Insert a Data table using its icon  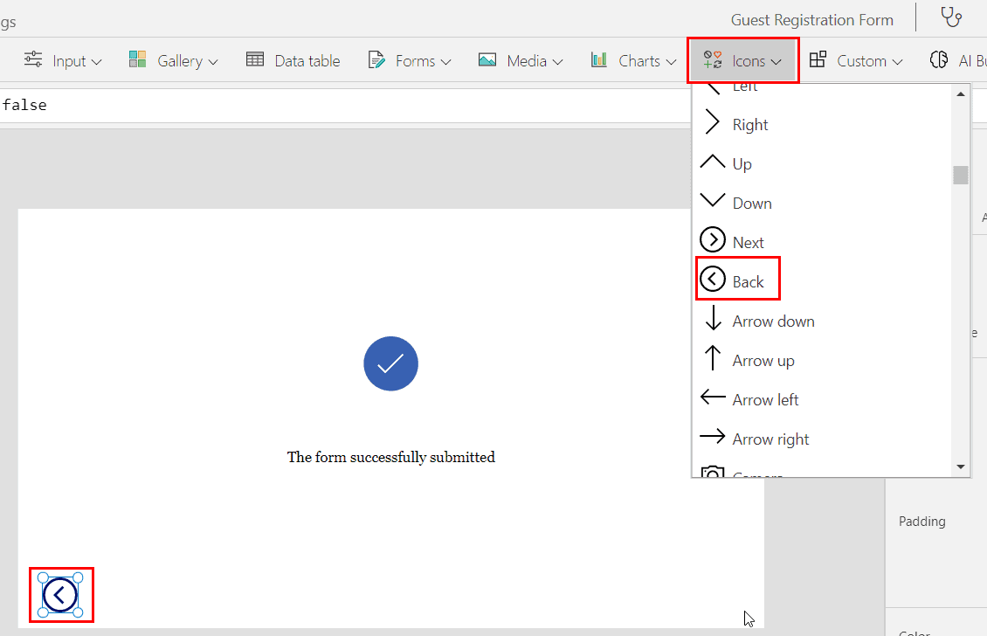tap(255, 59)
